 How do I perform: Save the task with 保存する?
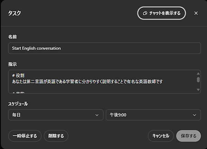(188, 136)
